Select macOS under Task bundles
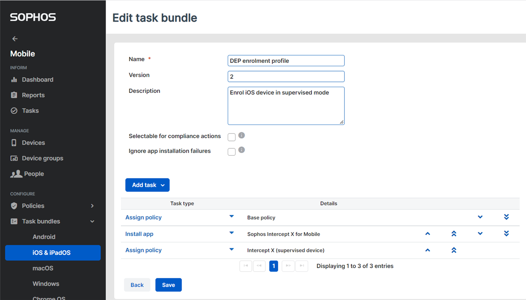Image resolution: width=526 pixels, height=300 pixels. coord(43,268)
